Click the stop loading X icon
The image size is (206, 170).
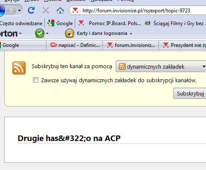point(46,10)
